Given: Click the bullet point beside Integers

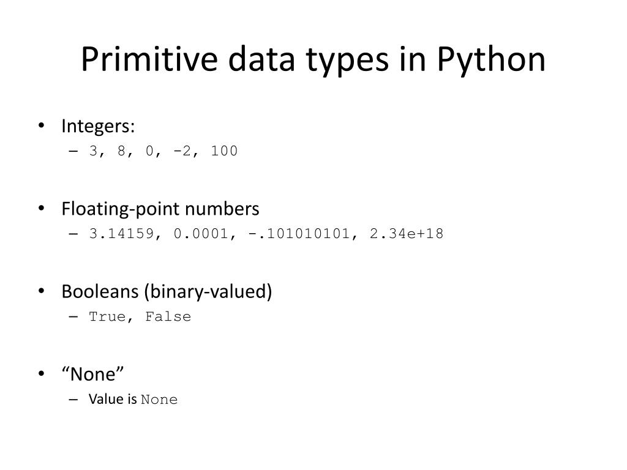Looking at the screenshot, I should [41, 125].
